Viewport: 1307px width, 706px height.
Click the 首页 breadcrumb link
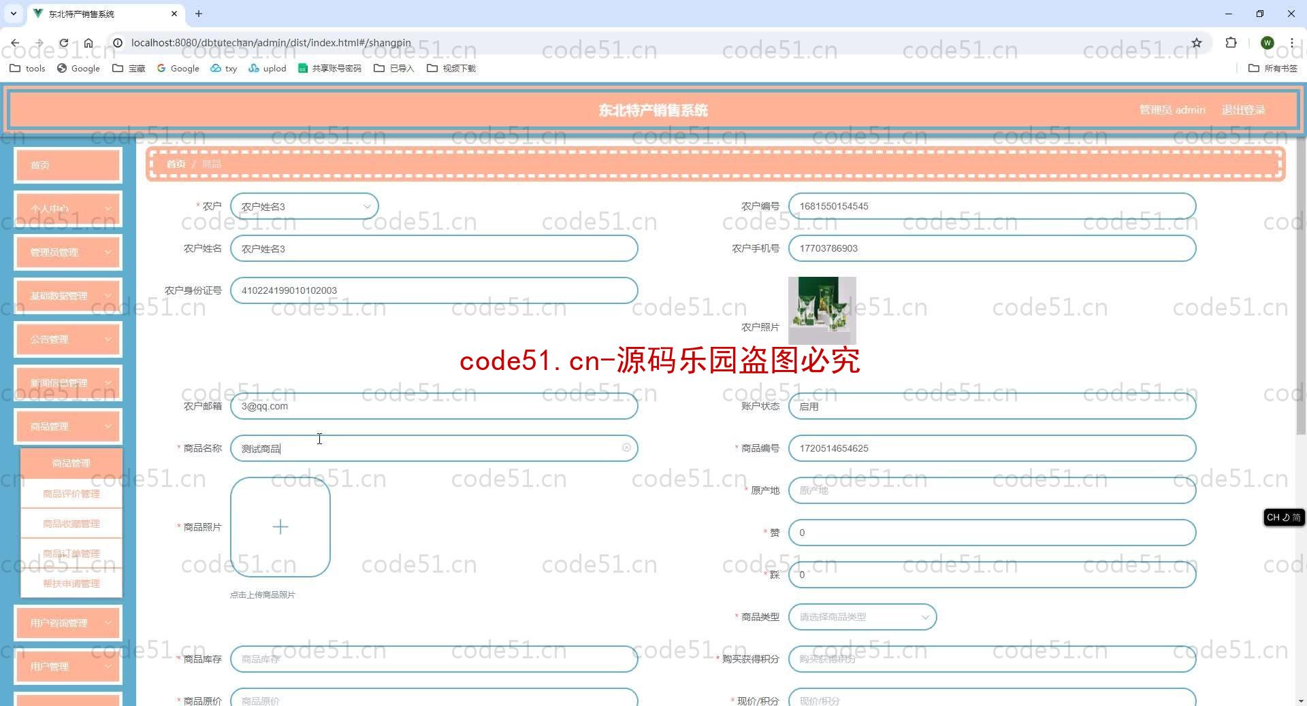click(176, 164)
